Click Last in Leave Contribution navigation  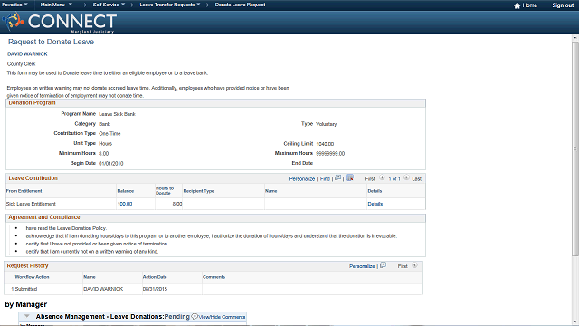[x=416, y=179]
